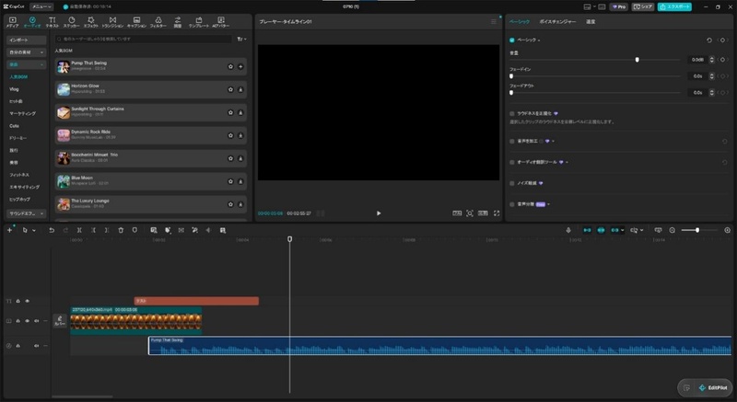Download the Blue Moon track
The width and height of the screenshot is (737, 402).
pyautogui.click(x=240, y=181)
